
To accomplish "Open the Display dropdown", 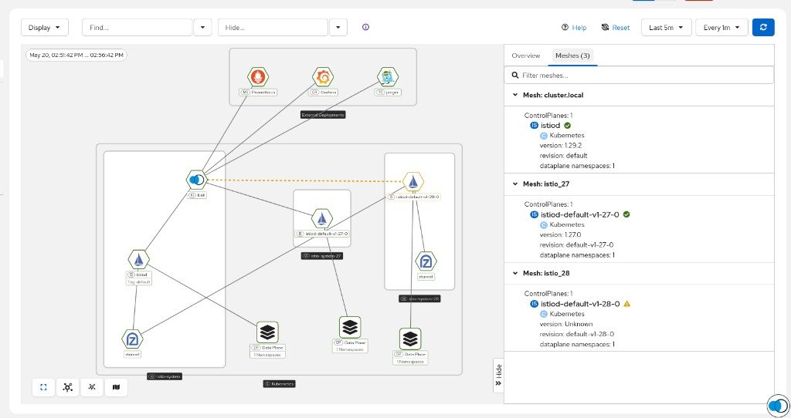I will point(44,27).
